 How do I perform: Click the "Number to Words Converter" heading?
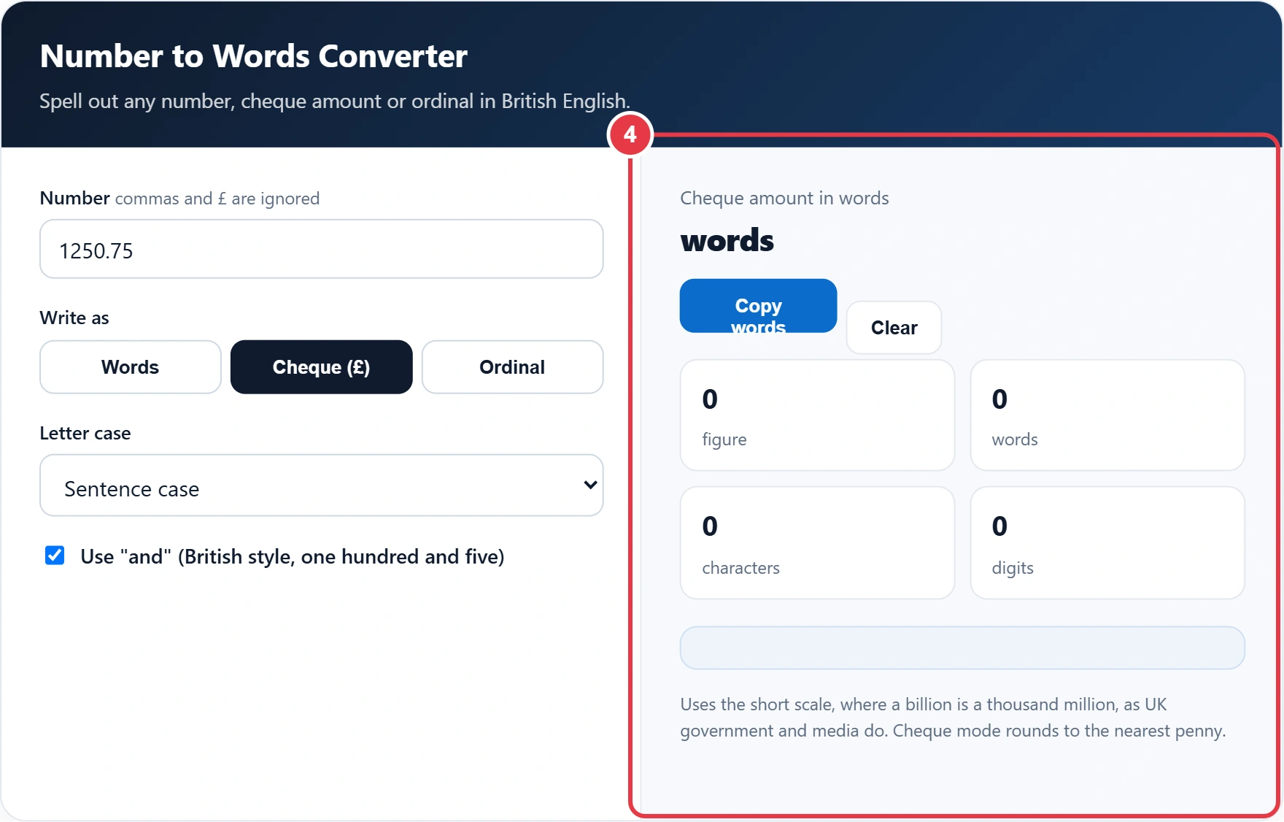coord(254,56)
